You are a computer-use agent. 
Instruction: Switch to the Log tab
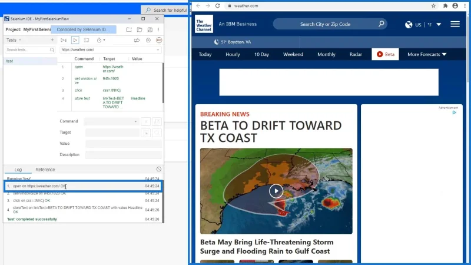pyautogui.click(x=18, y=170)
